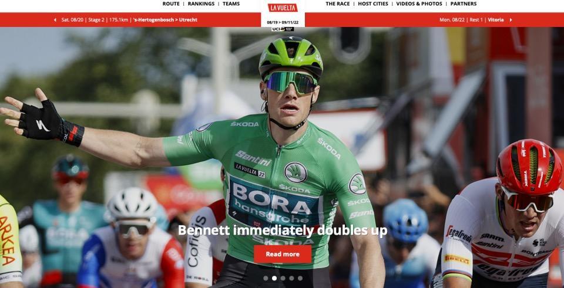Open the HOST CITIES menu
Image resolution: width=564 pixels, height=288 pixels.
pos(373,4)
